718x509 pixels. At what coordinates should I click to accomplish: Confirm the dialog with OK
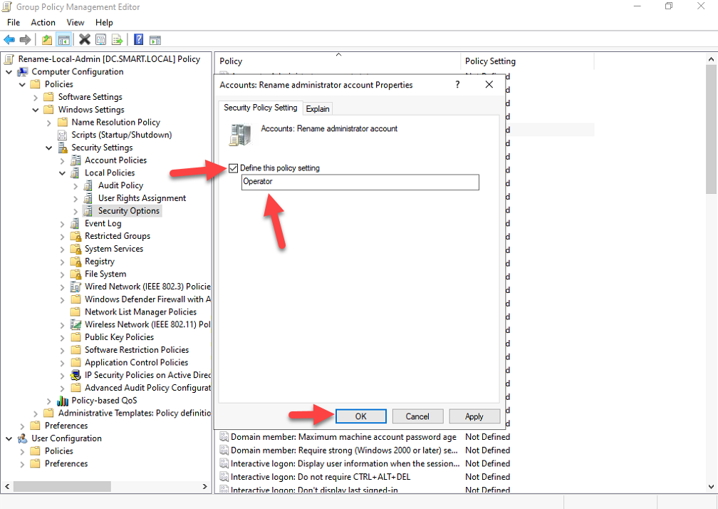[361, 416]
